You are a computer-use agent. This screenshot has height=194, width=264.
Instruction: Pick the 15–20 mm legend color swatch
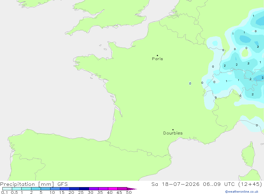[x=65, y=189]
